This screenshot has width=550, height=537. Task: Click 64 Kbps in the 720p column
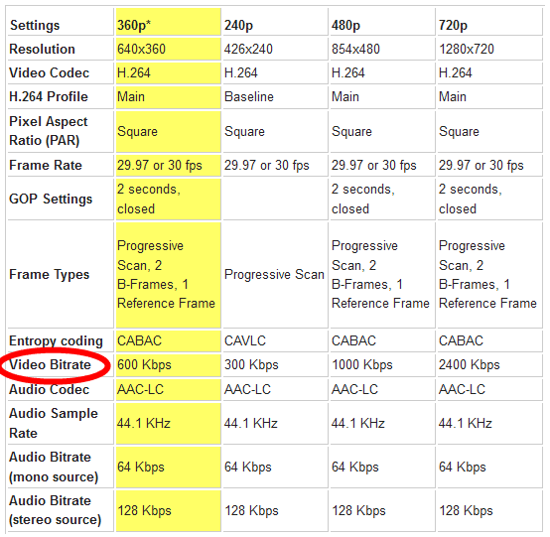[489, 468]
